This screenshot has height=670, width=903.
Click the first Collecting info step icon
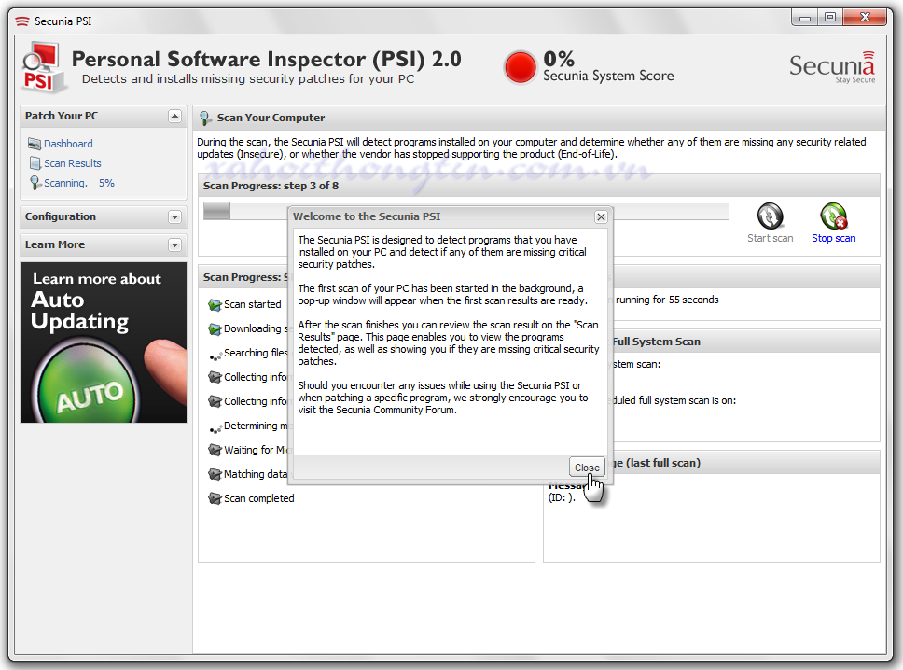pos(215,377)
